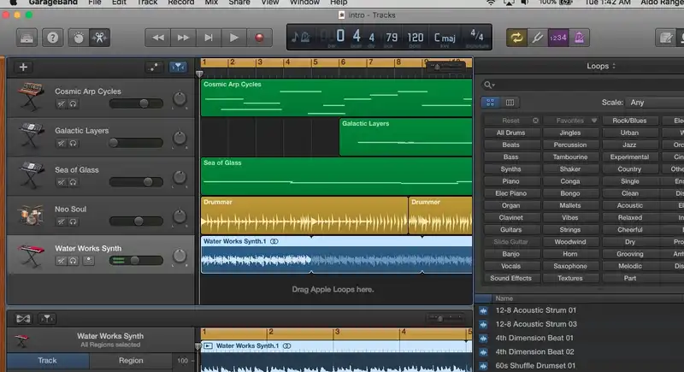Filter loops by Rock/Blues

[629, 121]
